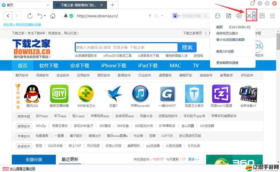Open the Tencent QQ penguin icon
Image resolution: width=280 pixels, height=172 pixels.
pos(32,94)
